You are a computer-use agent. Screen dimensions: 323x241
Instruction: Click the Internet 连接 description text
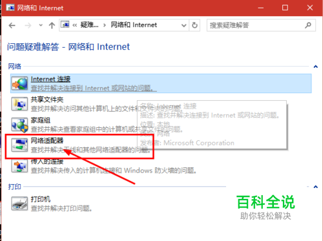pyautogui.click(x=94, y=88)
